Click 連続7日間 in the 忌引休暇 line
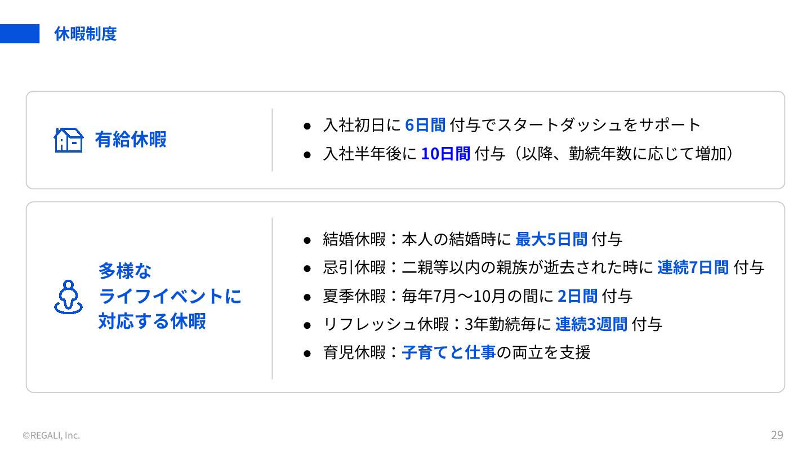The image size is (811, 456). pyautogui.click(x=693, y=267)
